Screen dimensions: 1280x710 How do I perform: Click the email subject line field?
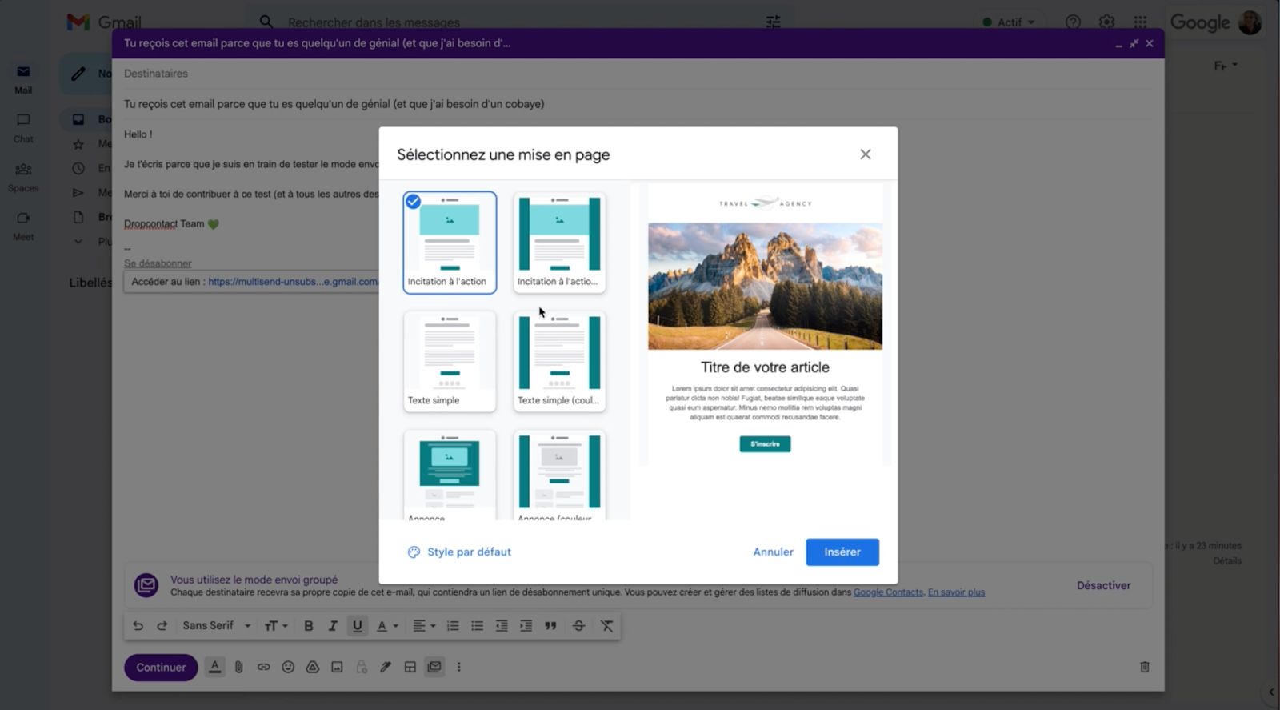(636, 104)
